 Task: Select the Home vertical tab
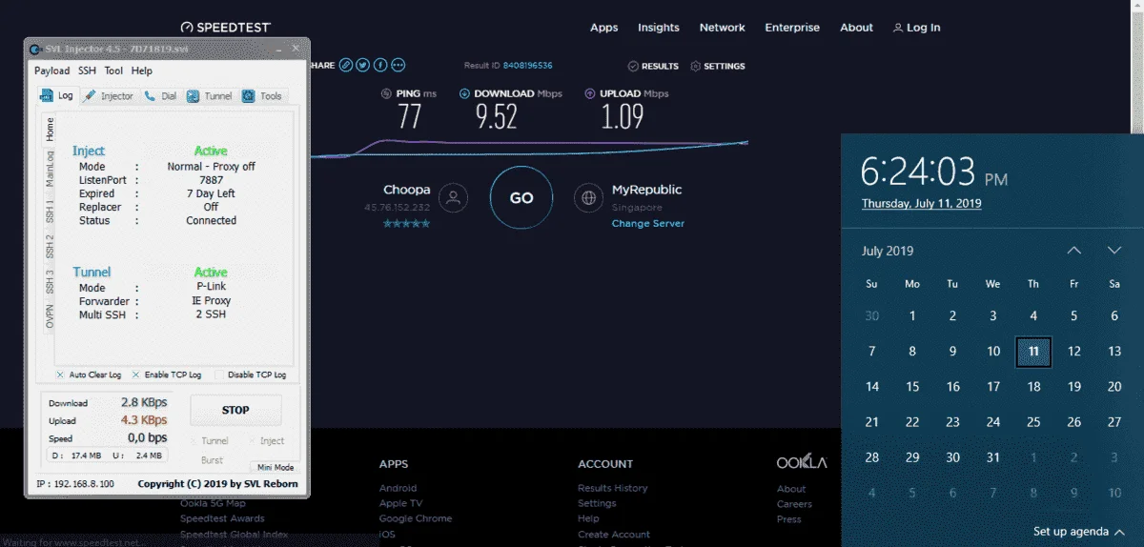pyautogui.click(x=51, y=129)
